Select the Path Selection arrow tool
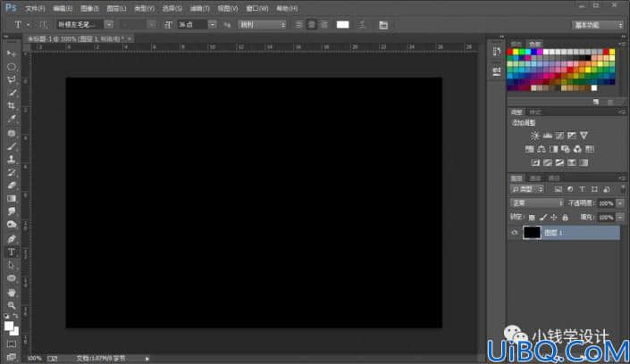This screenshot has width=630, height=364. coord(12,265)
